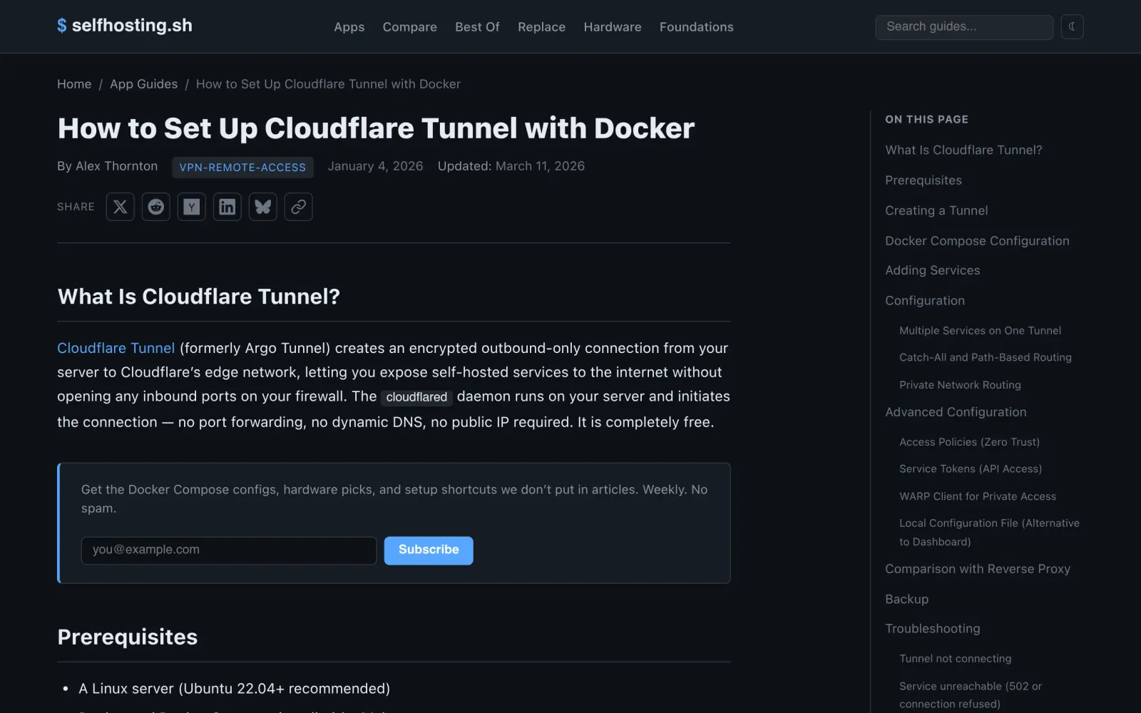Open the Best Of nav menu
This screenshot has height=713, width=1141.
[x=477, y=27]
